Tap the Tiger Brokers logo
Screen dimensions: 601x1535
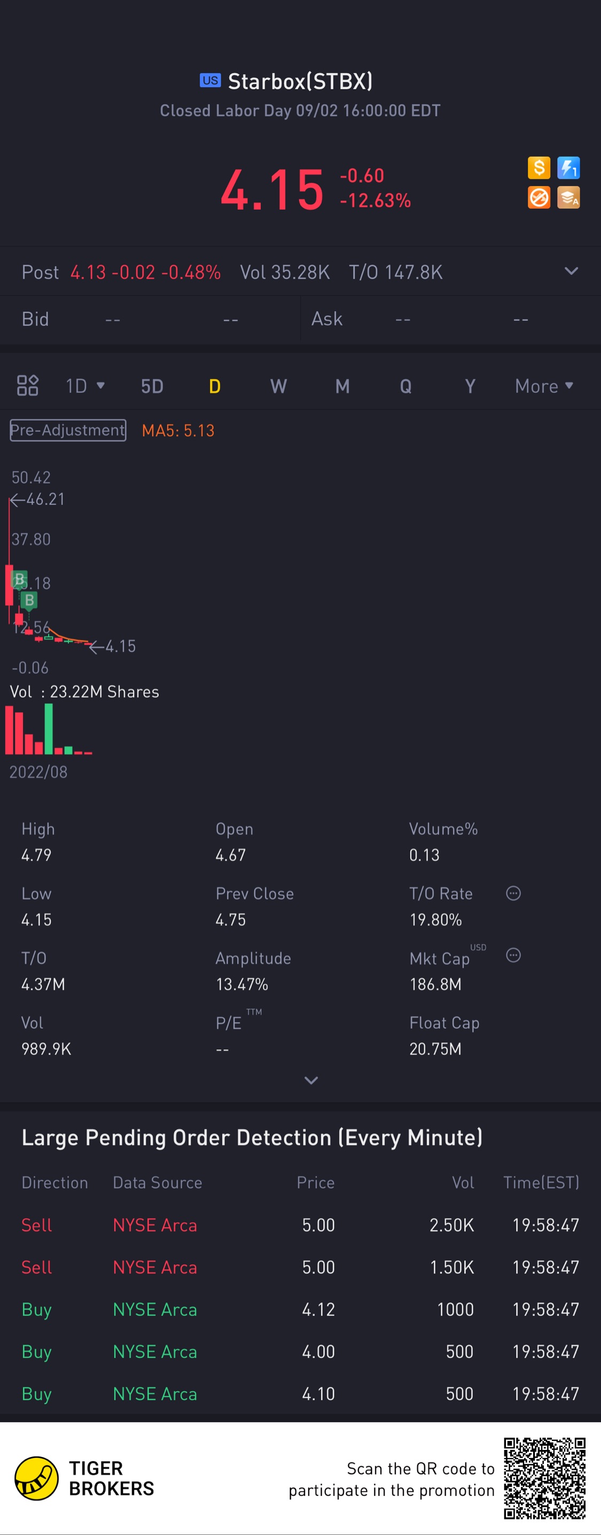coord(37,1478)
